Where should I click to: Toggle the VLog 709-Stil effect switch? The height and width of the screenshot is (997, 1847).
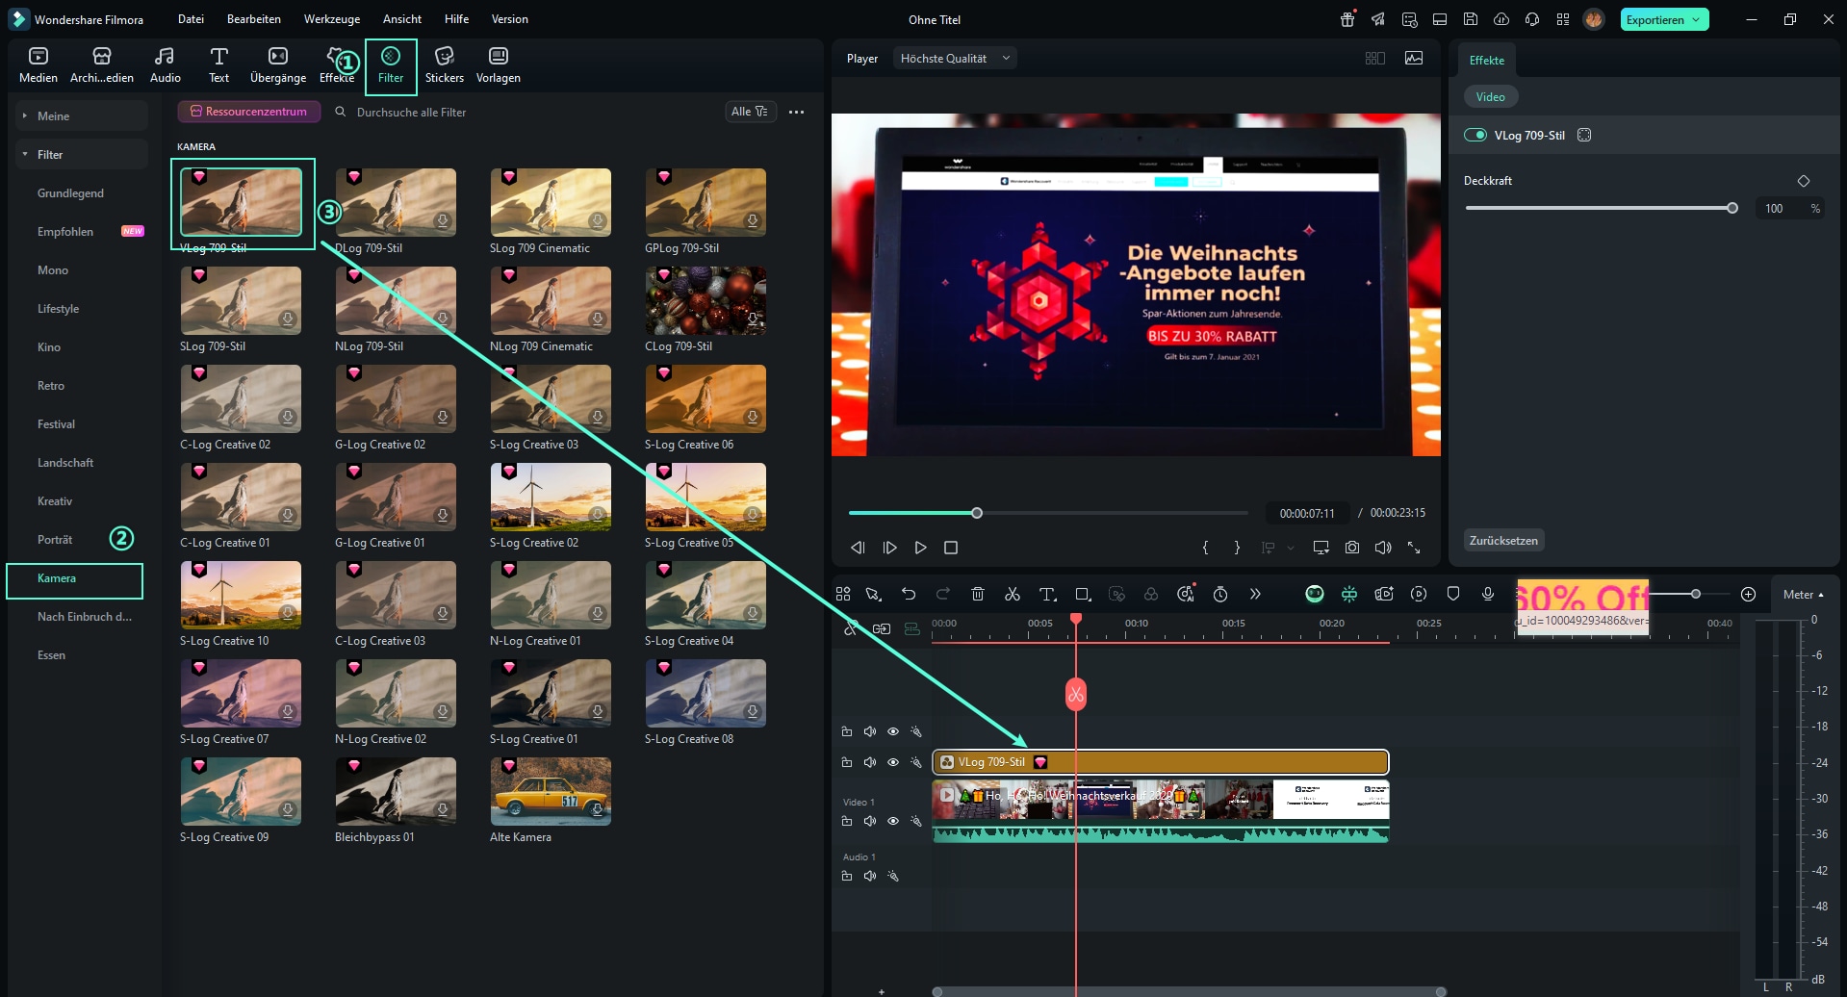[1475, 135]
